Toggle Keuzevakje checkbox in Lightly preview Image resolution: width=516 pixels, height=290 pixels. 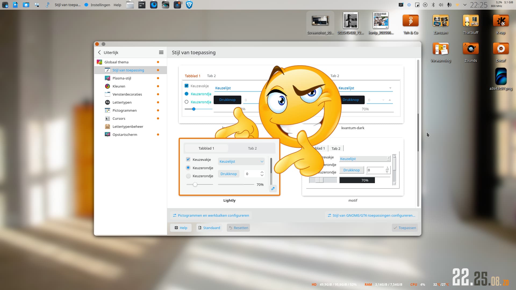(x=188, y=159)
